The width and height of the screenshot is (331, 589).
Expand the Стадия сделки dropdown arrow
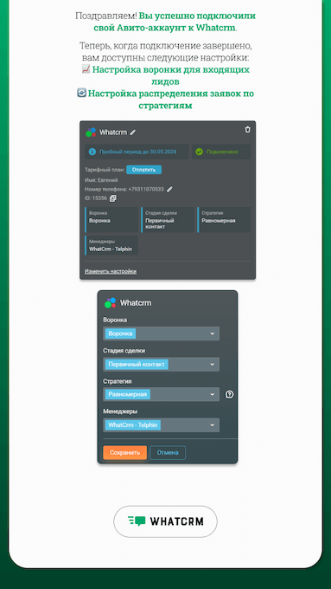coord(213,365)
